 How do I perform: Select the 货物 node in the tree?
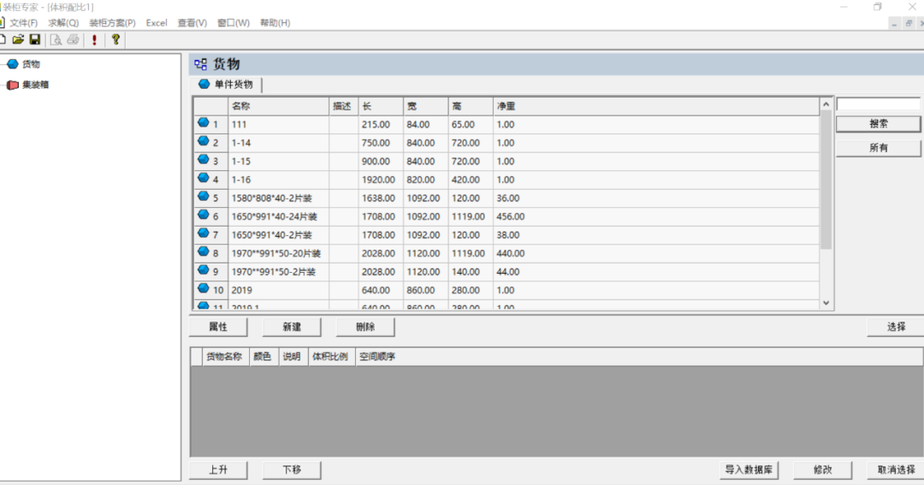click(30, 64)
